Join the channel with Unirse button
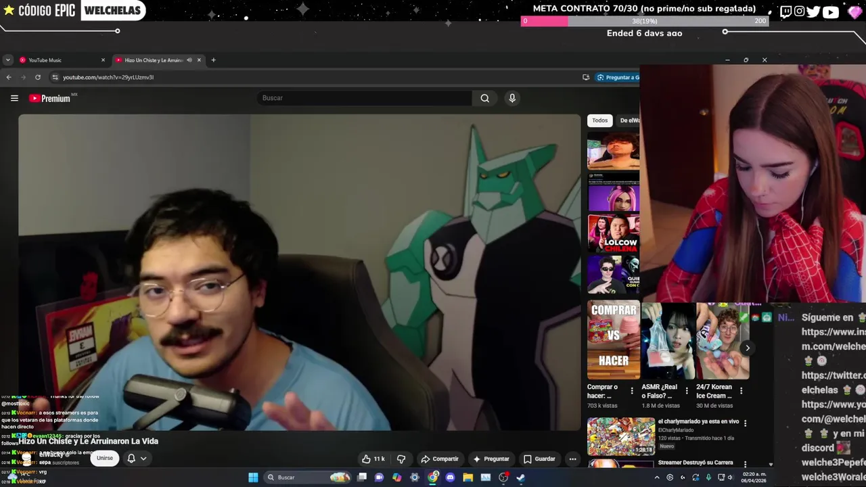The image size is (866, 487). 105,458
